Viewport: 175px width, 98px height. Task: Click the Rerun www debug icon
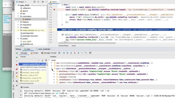pyautogui.click(x=17, y=53)
